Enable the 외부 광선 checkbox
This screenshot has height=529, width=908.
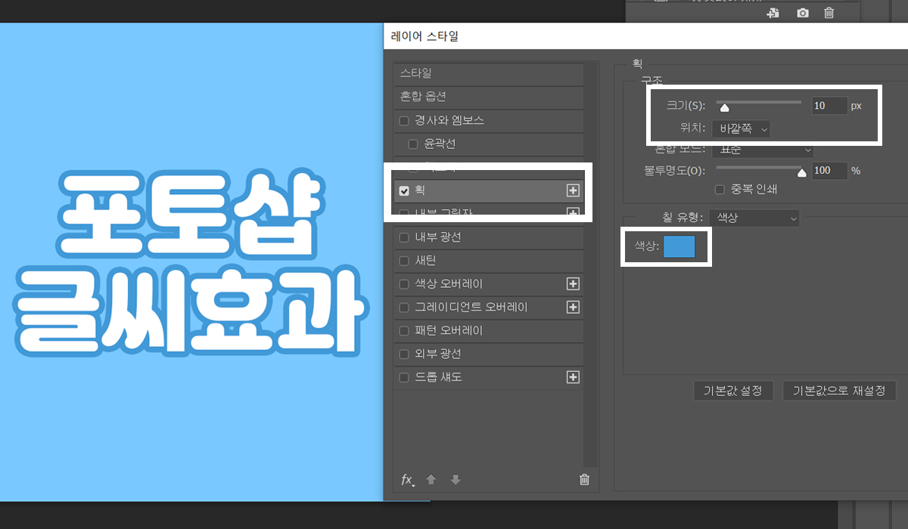(404, 354)
